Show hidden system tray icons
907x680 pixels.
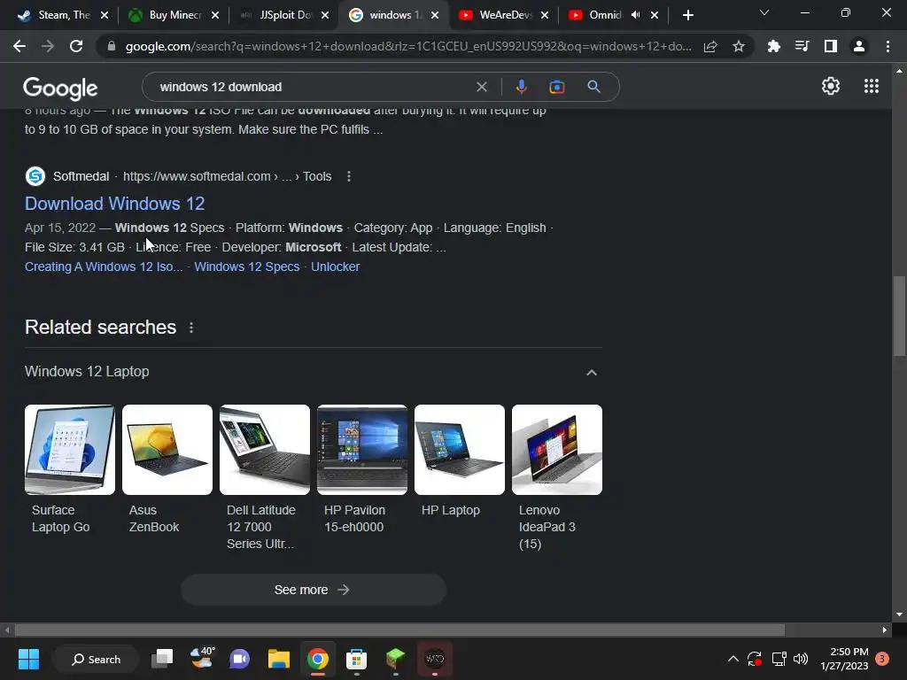point(733,659)
